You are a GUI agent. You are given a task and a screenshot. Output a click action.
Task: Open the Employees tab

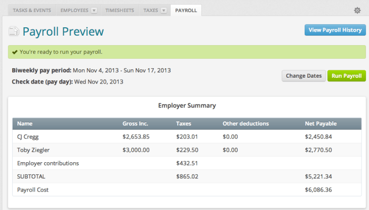coord(74,10)
